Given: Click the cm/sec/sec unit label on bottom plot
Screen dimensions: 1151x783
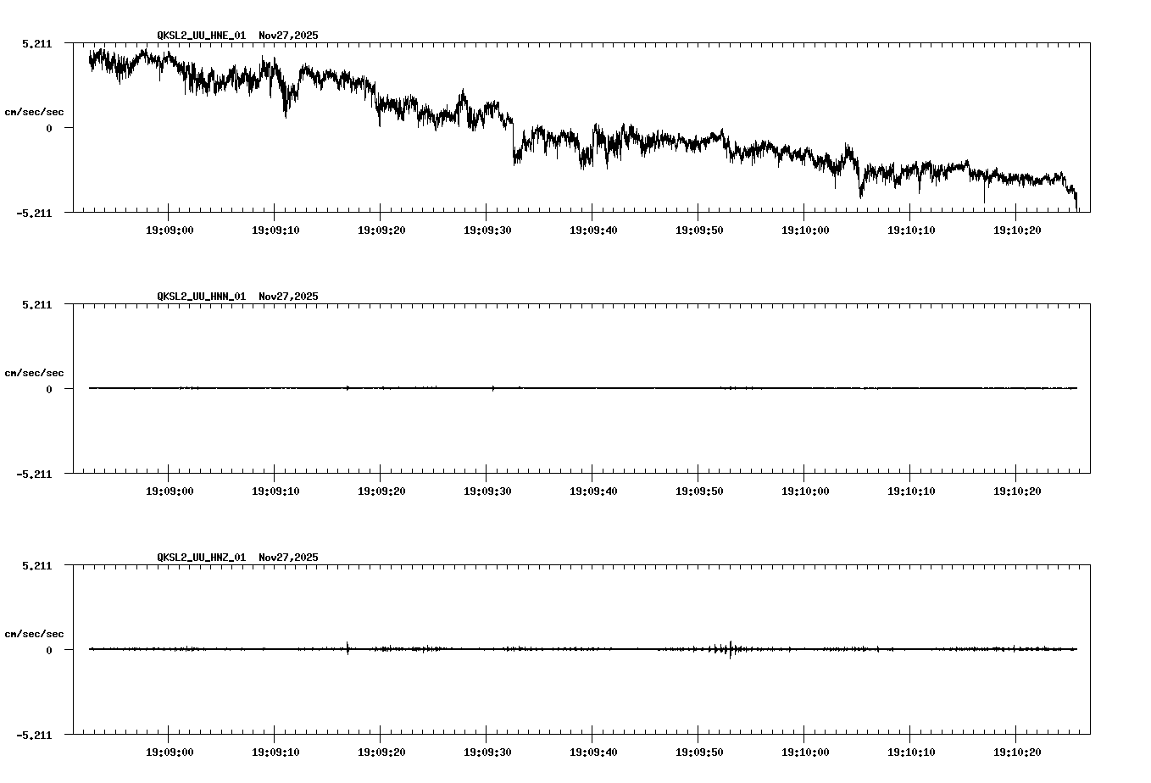Looking at the screenshot, I should click(36, 632).
